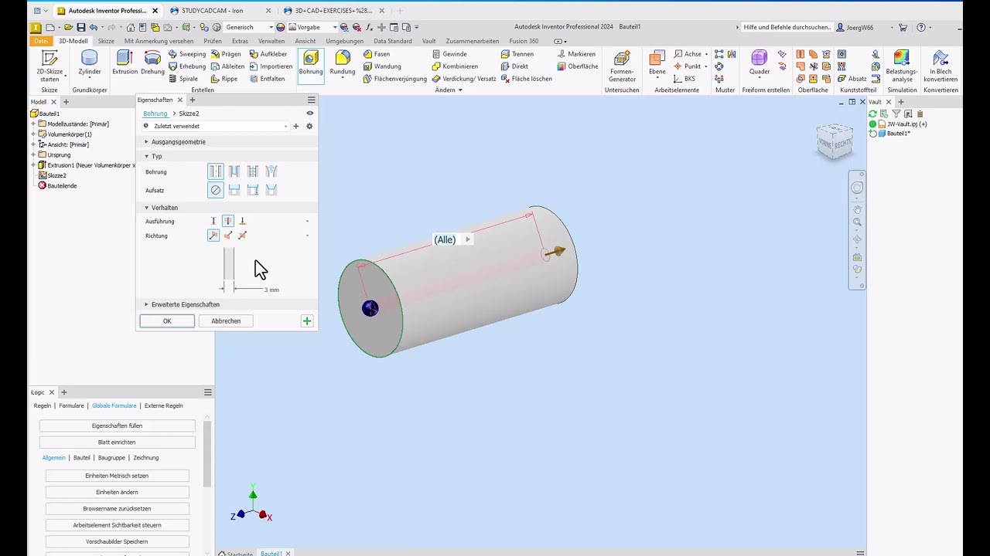The width and height of the screenshot is (990, 556).
Task: Click the ViewCube in the viewport
Action: 834,141
